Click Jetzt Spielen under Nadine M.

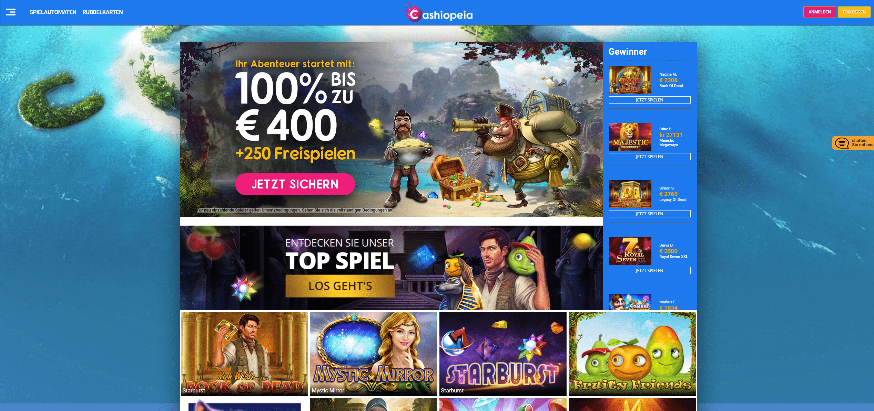point(650,100)
